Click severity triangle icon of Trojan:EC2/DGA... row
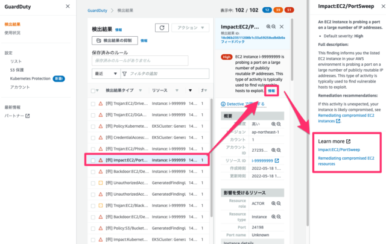This screenshot has height=244, width=386. pos(101,115)
